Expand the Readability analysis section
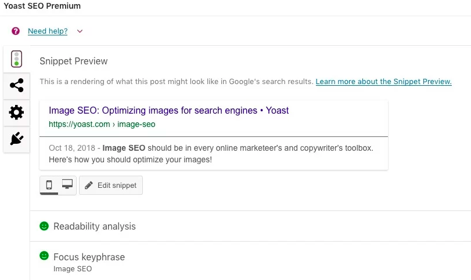This screenshot has height=280, width=471. [250, 226]
